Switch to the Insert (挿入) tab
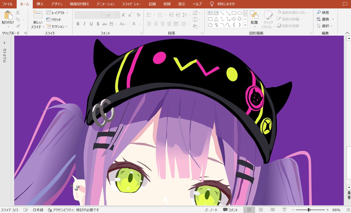The image size is (351, 213). pyautogui.click(x=40, y=4)
